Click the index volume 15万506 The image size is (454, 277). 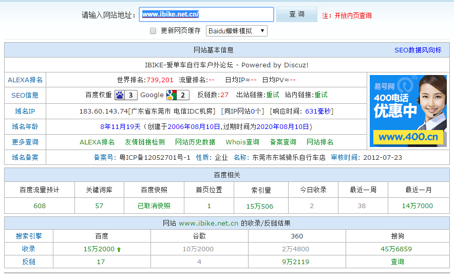point(260,206)
